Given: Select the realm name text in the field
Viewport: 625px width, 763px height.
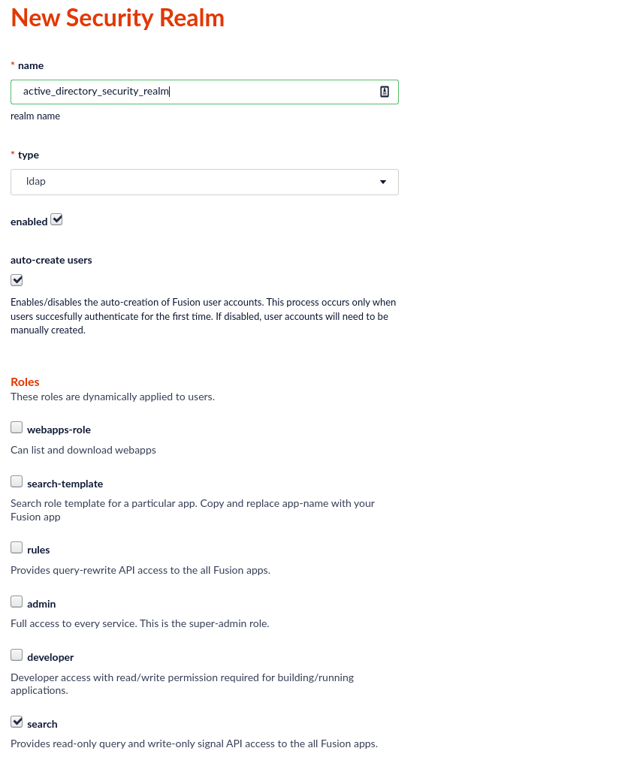Looking at the screenshot, I should 98,91.
